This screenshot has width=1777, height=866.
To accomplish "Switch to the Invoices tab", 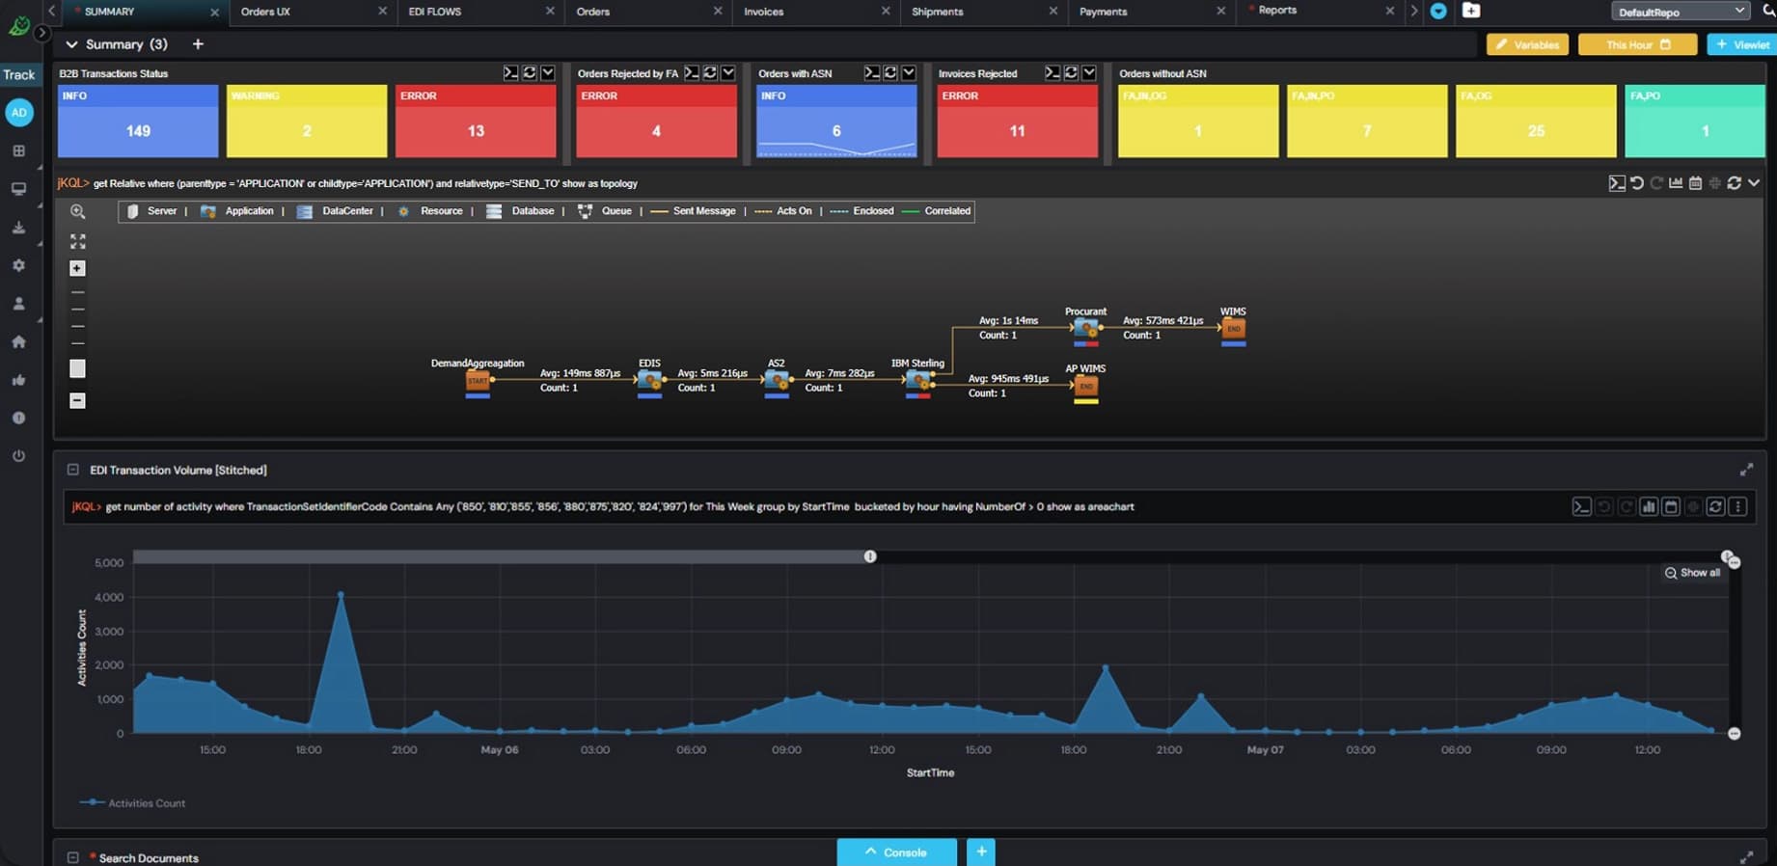I will pyautogui.click(x=764, y=12).
